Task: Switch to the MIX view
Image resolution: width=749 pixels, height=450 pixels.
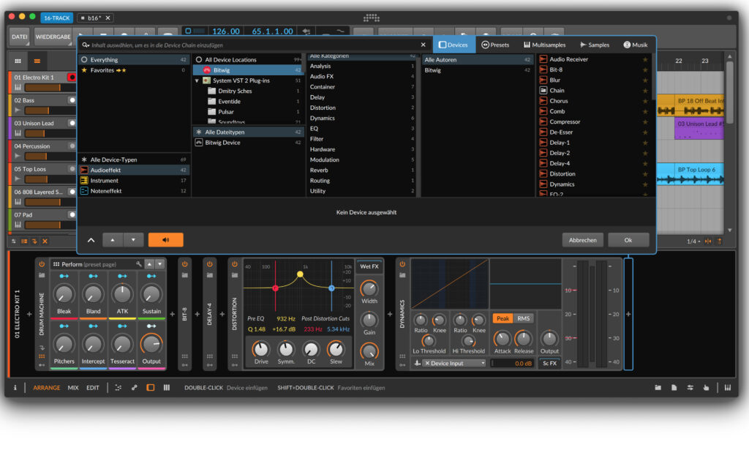Action: click(73, 388)
